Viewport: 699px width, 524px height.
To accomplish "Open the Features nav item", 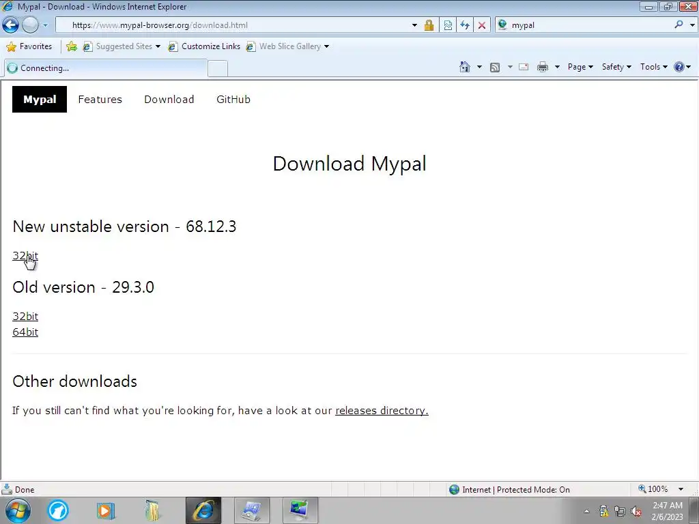I will [x=100, y=100].
